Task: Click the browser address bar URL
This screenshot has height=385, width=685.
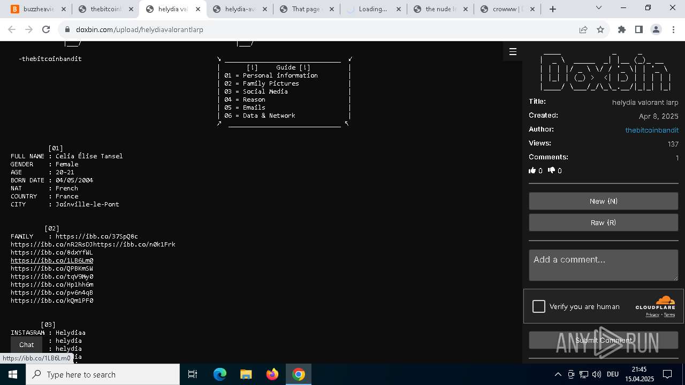Action: coord(140,30)
